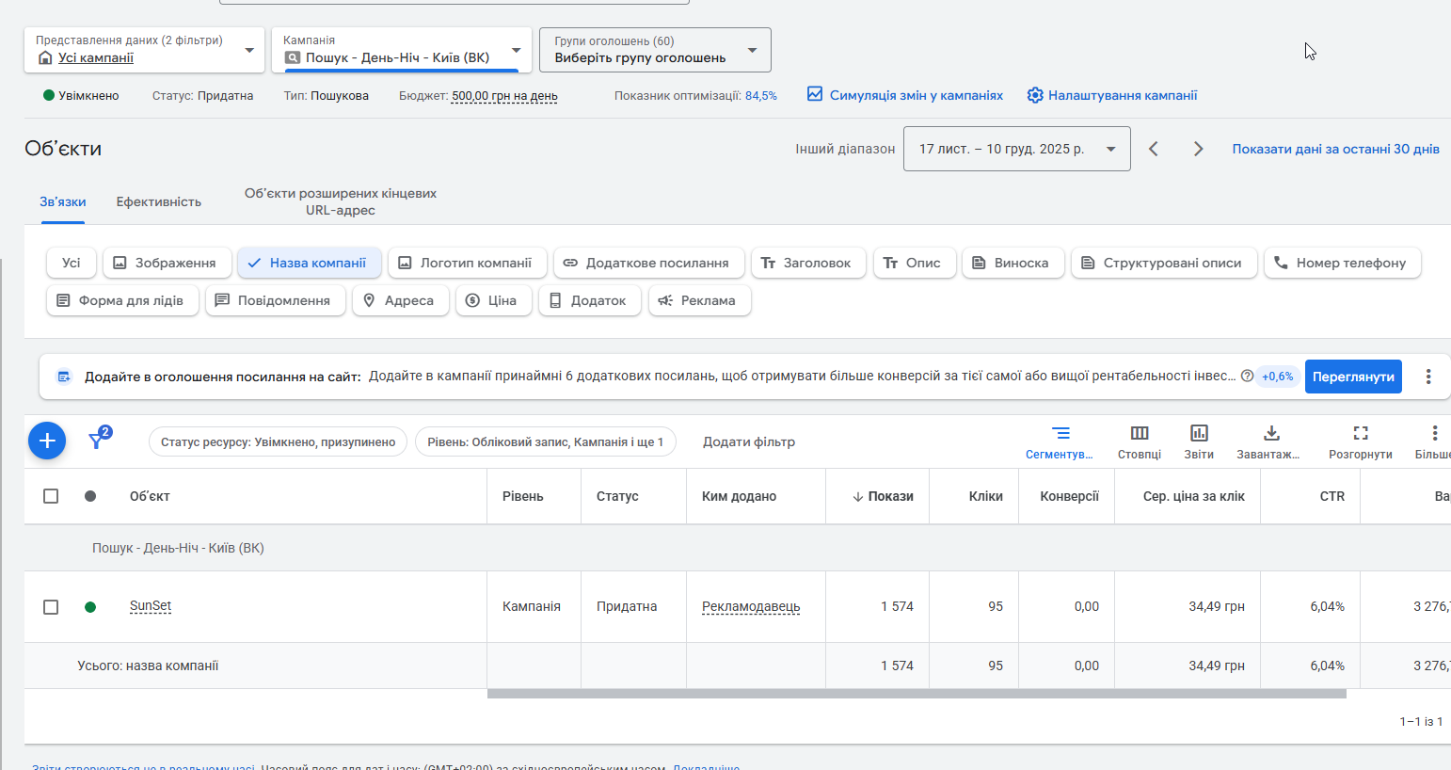Open the SunSet asset link
1451x770 pixels.
click(x=151, y=606)
